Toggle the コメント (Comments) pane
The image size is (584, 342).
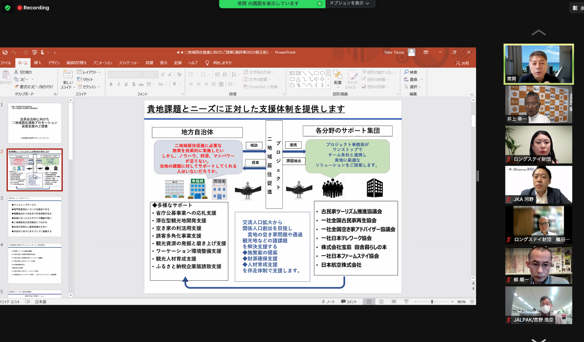(x=349, y=302)
